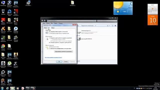This screenshot has width=160, height=90.
Task: Click Map network drive toolbar button
Action: (87, 26)
